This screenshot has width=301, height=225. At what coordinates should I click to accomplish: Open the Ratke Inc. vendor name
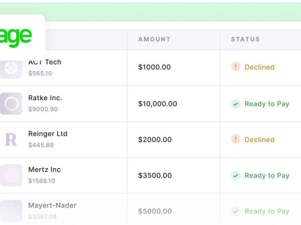coord(45,98)
